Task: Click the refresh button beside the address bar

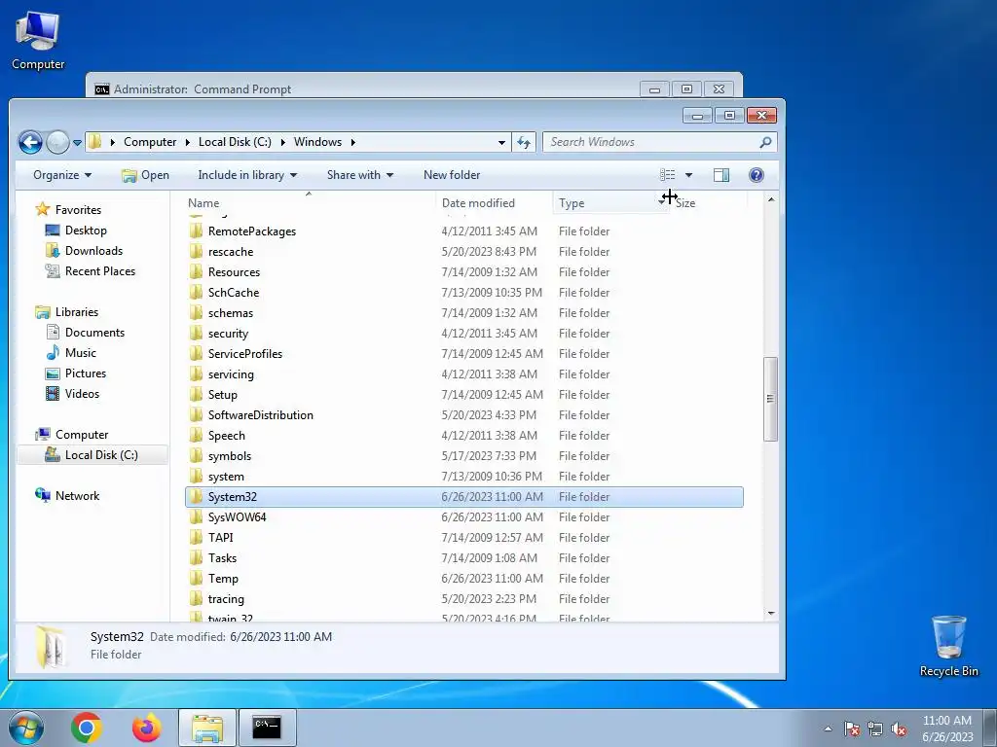Action: pos(523,142)
